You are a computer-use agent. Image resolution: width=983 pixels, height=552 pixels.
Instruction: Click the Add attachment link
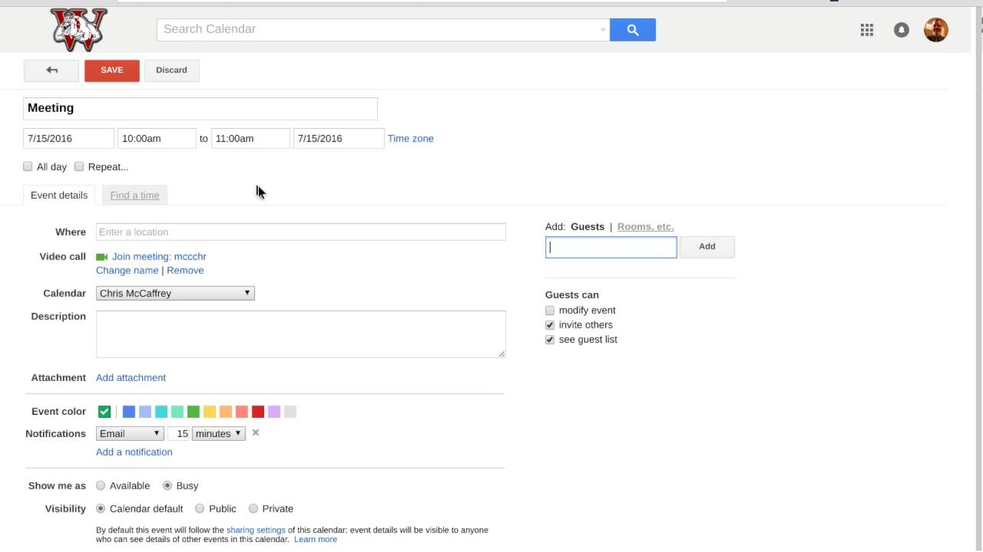131,377
